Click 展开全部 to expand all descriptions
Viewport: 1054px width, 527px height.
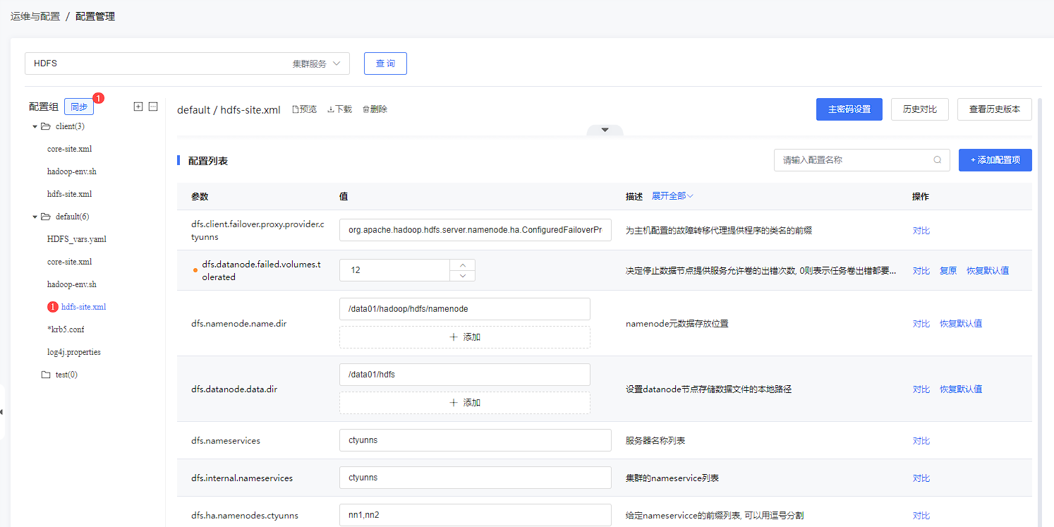tap(672, 196)
